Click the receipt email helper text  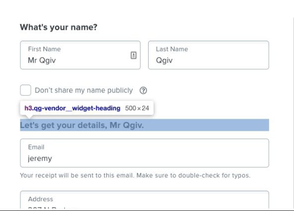pos(135,175)
